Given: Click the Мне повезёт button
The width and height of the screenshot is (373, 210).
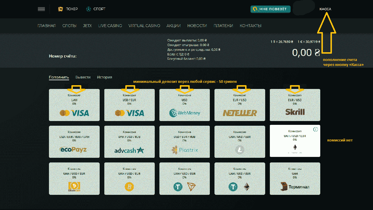Looking at the screenshot, I should [270, 9].
